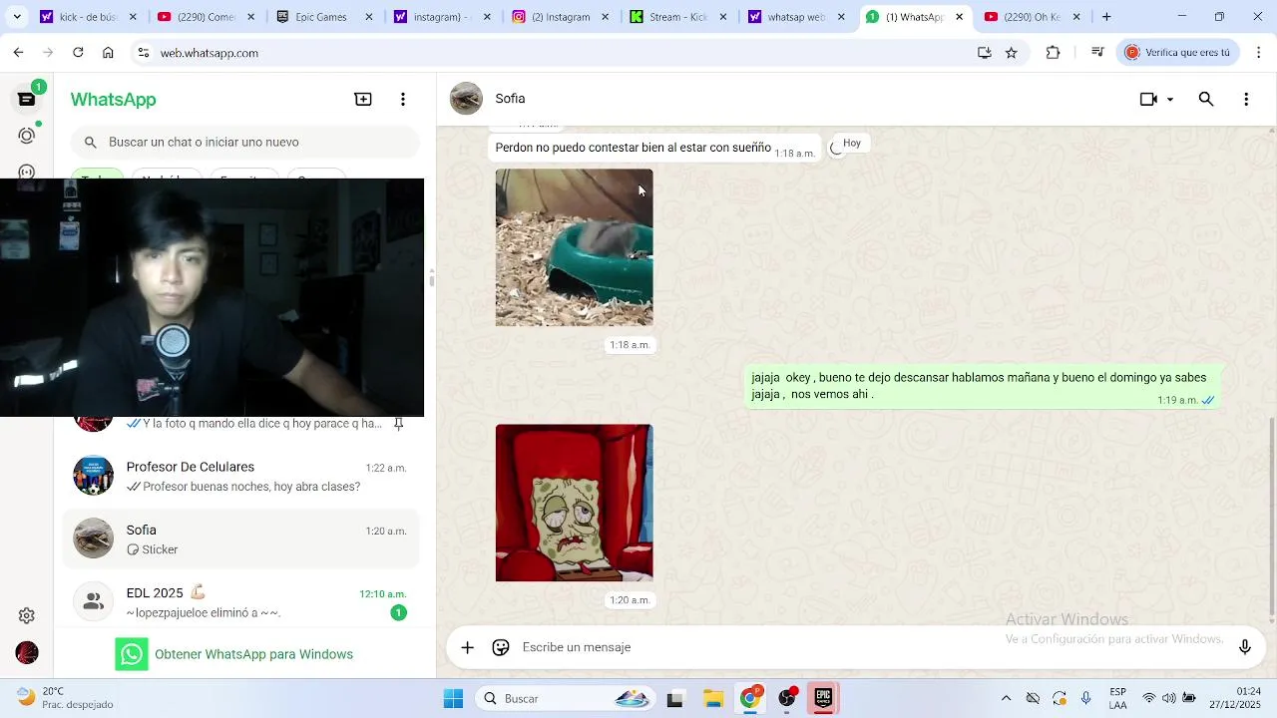Image resolution: width=1277 pixels, height=718 pixels.
Task: Open WhatsApp settings gear icon
Action: point(27,616)
